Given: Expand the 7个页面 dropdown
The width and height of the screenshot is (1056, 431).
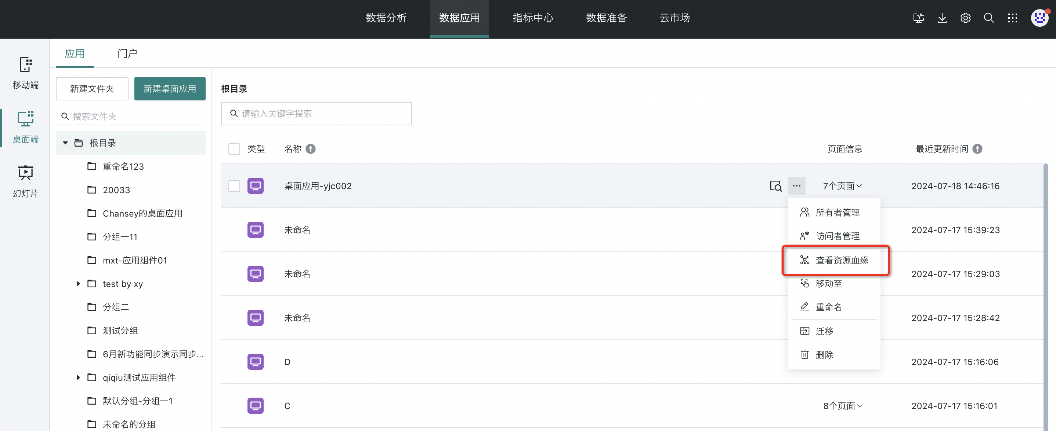Looking at the screenshot, I should point(842,186).
